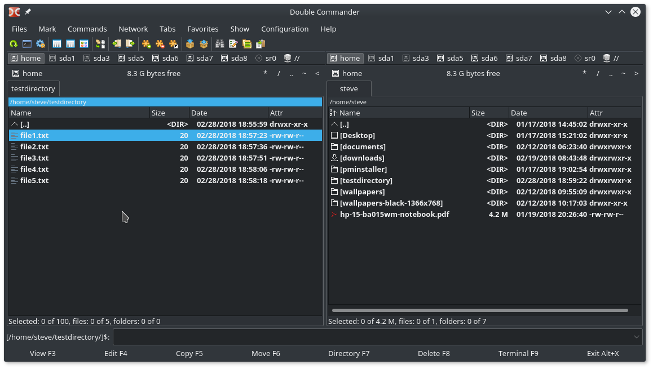Open file search binoculars icon

[220, 44]
